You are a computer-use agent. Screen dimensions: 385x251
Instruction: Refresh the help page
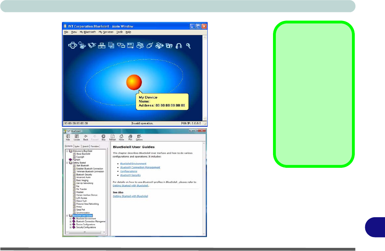point(112,138)
